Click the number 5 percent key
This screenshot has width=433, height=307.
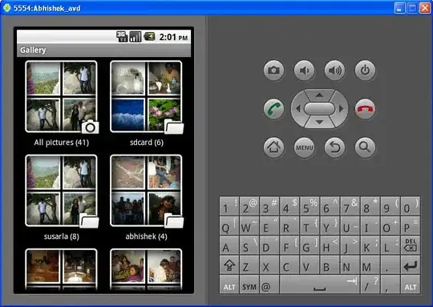point(310,206)
